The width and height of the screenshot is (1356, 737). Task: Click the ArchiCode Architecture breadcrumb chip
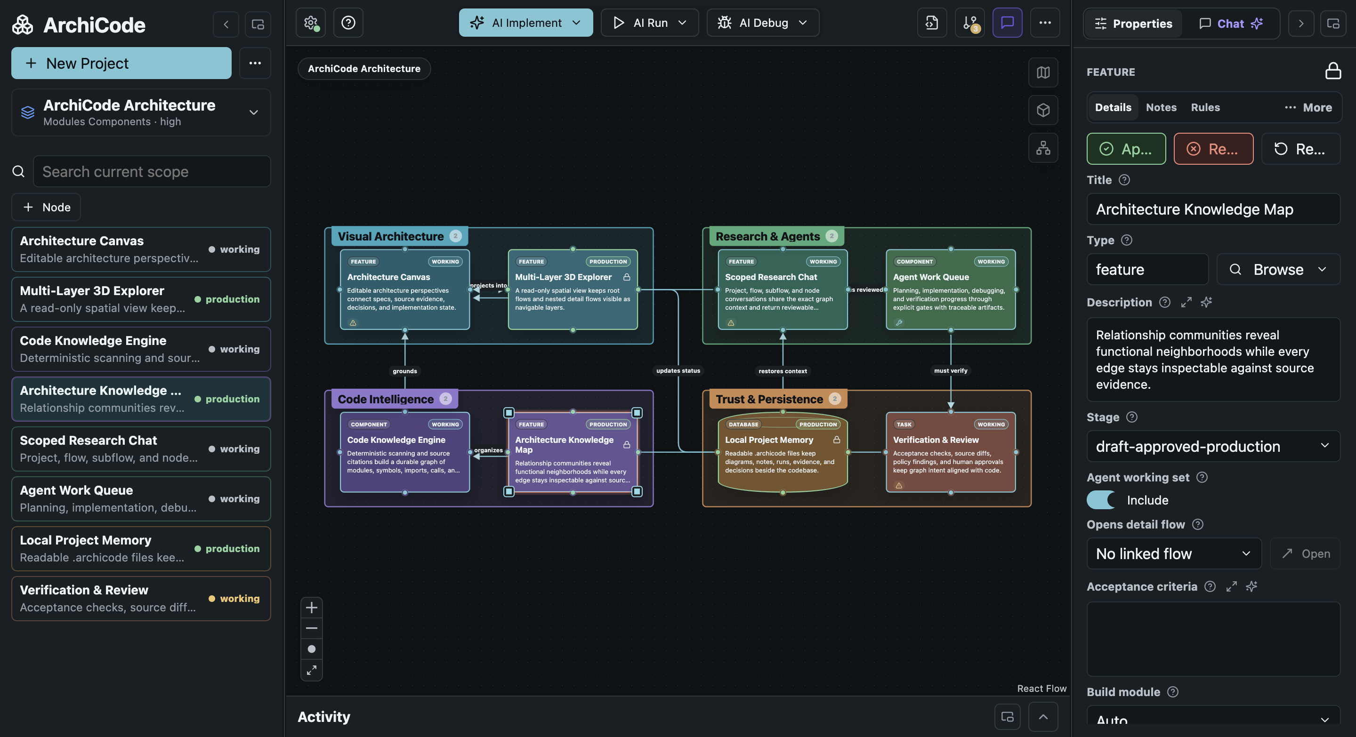[x=364, y=68]
